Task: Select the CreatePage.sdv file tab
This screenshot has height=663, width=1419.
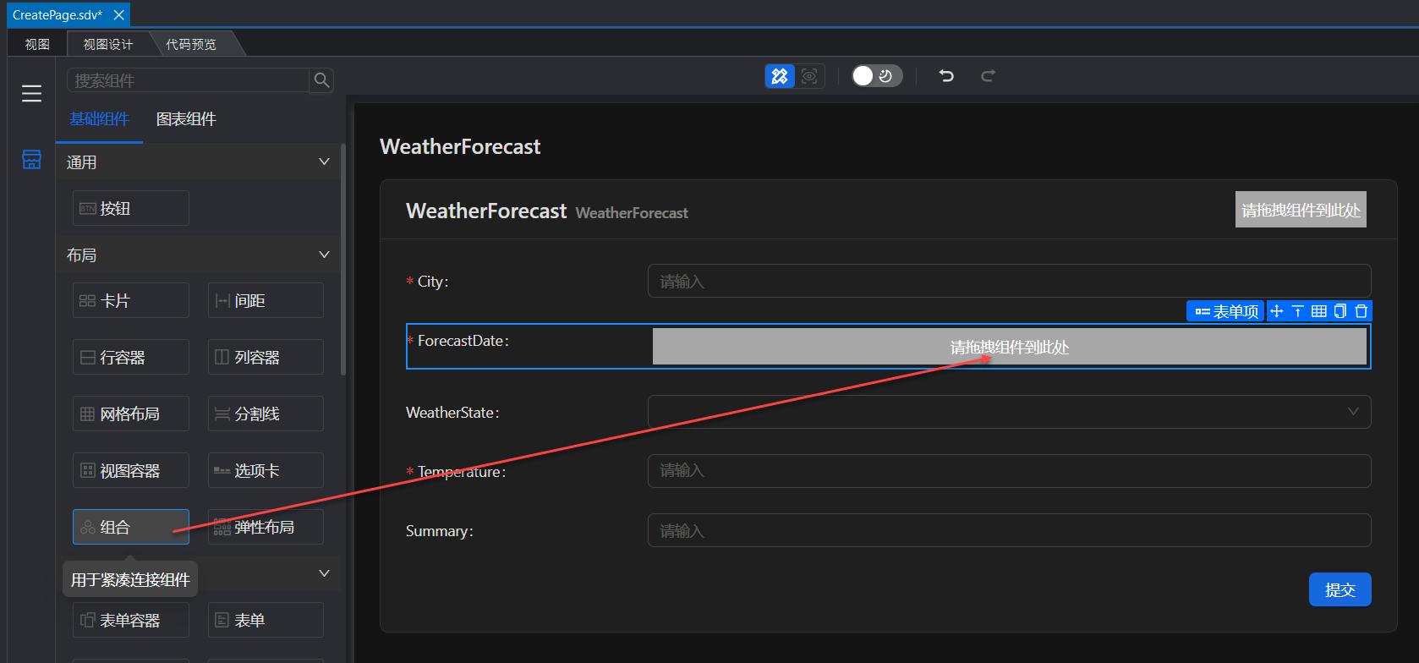Action: click(58, 15)
